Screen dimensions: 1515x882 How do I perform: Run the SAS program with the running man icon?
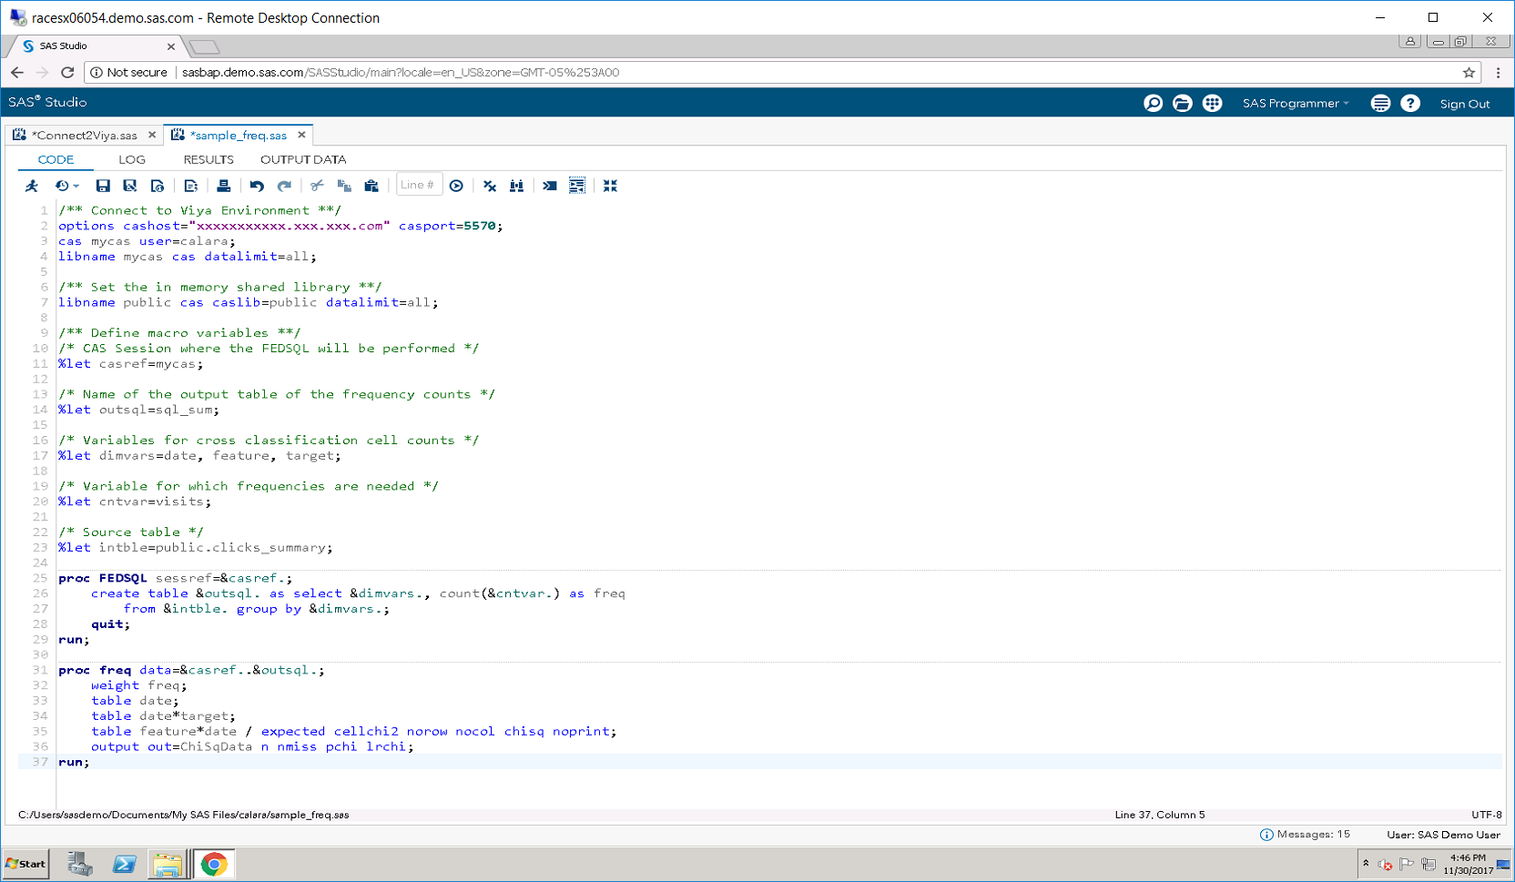pos(32,186)
